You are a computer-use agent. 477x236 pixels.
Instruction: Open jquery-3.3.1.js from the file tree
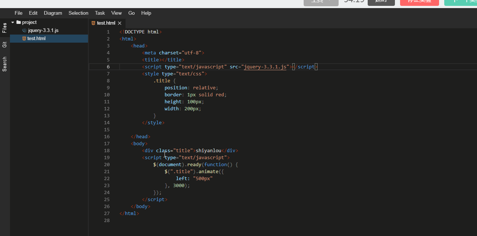pos(43,31)
